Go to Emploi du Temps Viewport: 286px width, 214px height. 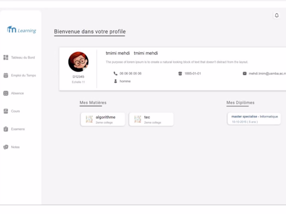click(23, 75)
